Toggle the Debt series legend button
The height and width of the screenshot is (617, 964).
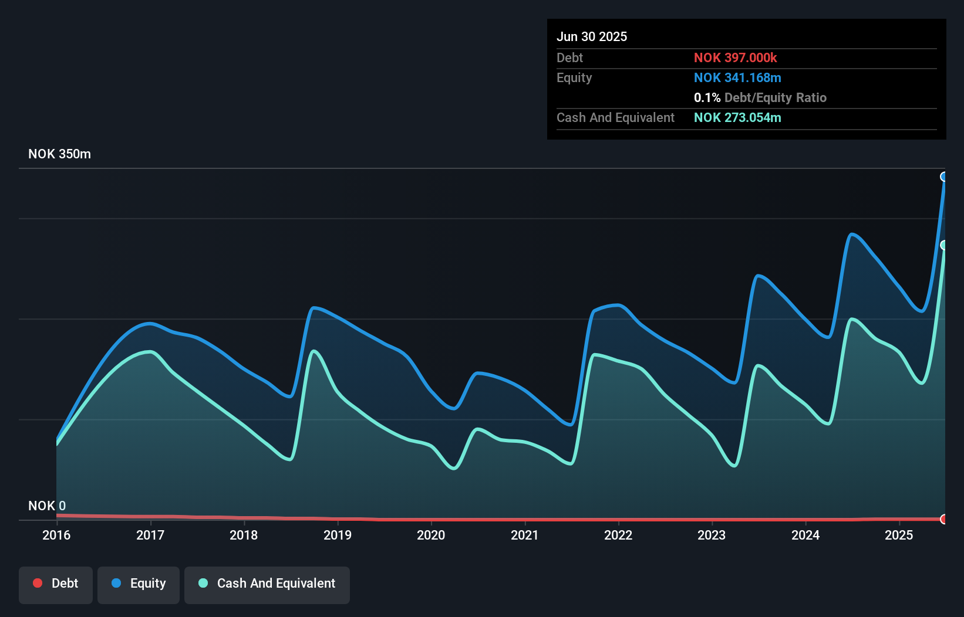[55, 585]
